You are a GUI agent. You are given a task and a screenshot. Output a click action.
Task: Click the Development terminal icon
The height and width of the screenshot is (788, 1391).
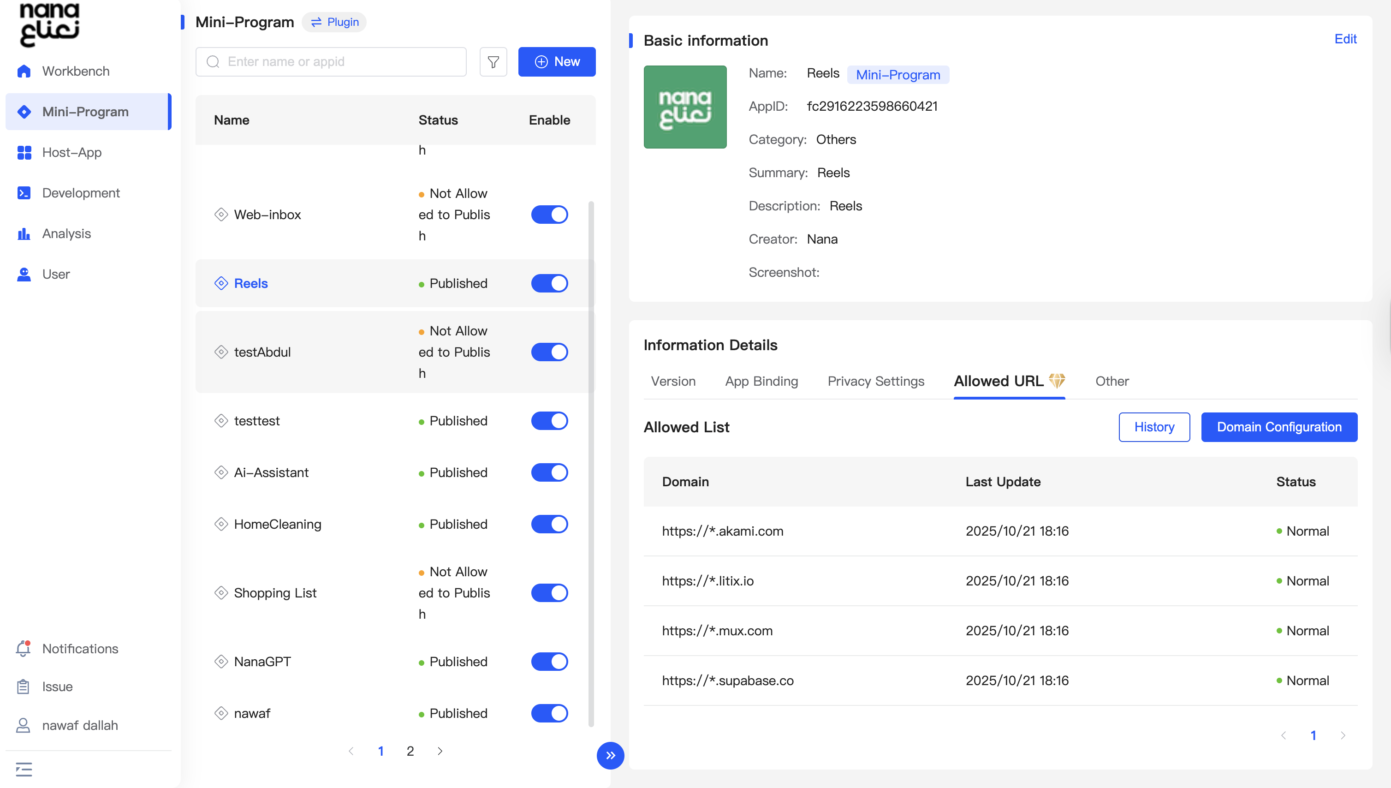tap(24, 193)
